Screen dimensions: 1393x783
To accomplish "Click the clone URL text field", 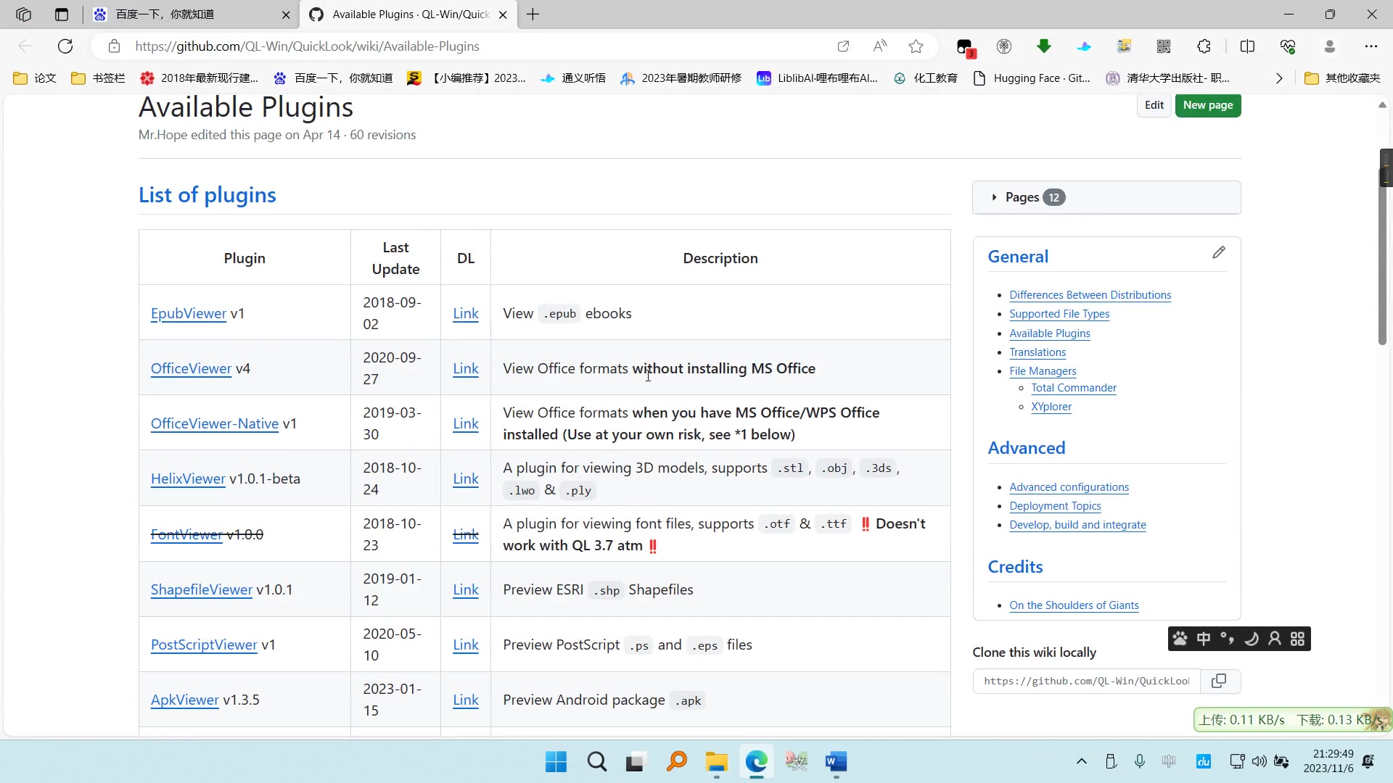I will pos(1086,681).
